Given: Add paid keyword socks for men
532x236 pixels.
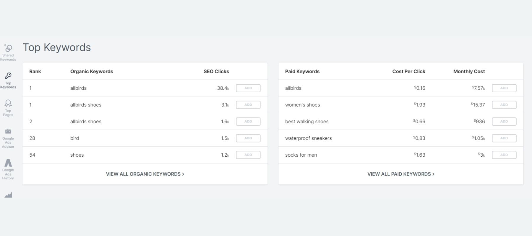Looking at the screenshot, I should click(504, 155).
